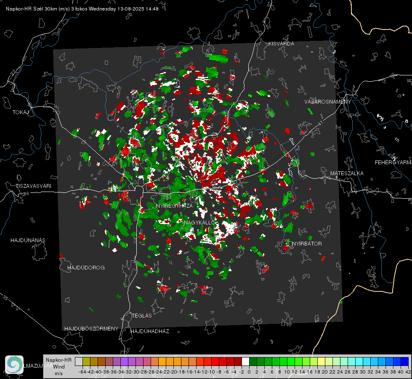Screen dimensions: 412x379
Task: Select the purple swatch between -34 and -32
Action: [x=124, y=362]
